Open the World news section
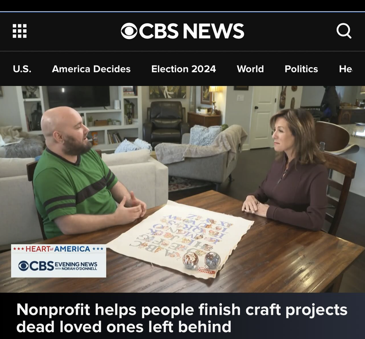This screenshot has height=339, width=365. (x=250, y=69)
